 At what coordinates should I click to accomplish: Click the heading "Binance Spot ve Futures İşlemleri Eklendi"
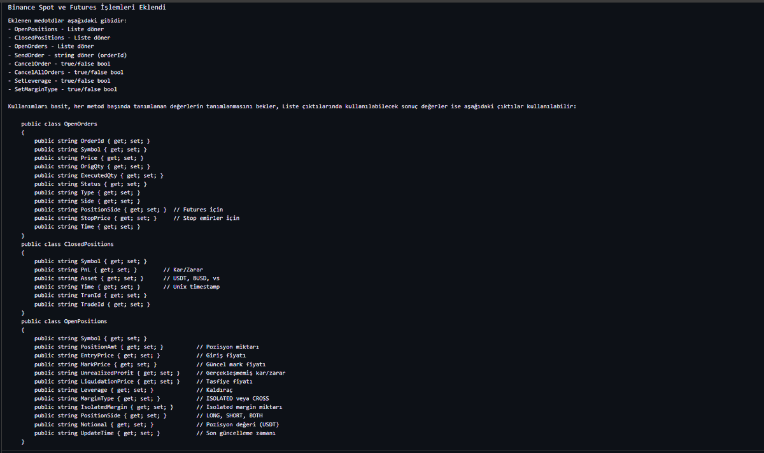[88, 7]
